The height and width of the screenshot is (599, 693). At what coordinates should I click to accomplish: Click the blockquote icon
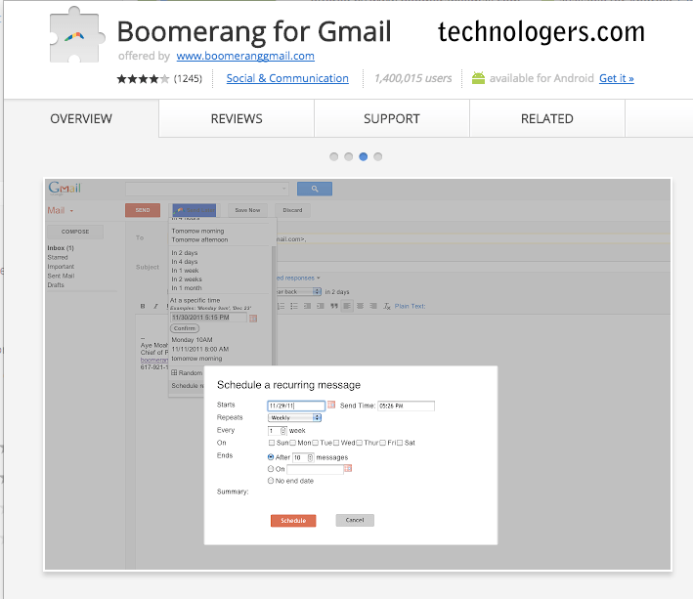(x=334, y=306)
